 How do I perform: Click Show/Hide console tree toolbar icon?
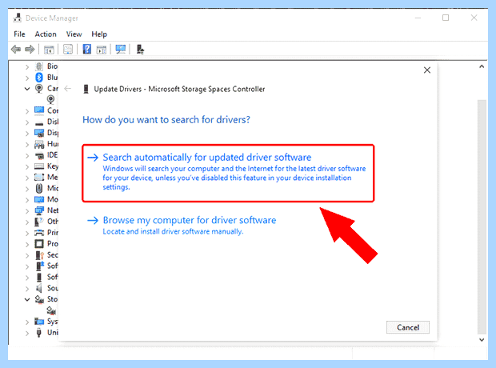pos(49,50)
